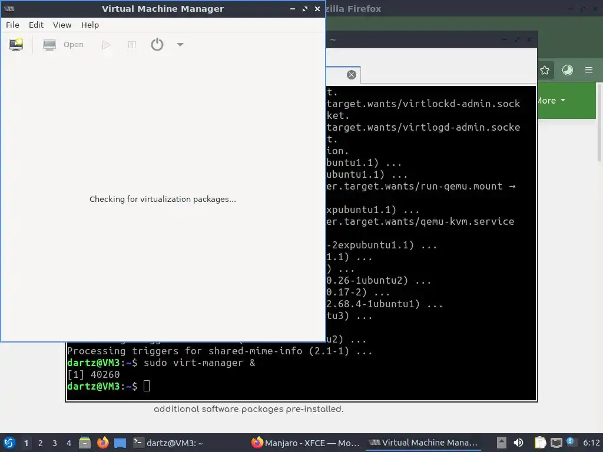This screenshot has width=603, height=452.
Task: Open the View menu in Virtual Machine Manager
Action: [x=62, y=25]
